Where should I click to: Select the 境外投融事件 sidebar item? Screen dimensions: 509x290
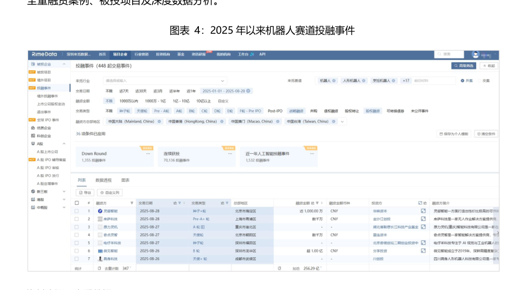tap(47, 96)
